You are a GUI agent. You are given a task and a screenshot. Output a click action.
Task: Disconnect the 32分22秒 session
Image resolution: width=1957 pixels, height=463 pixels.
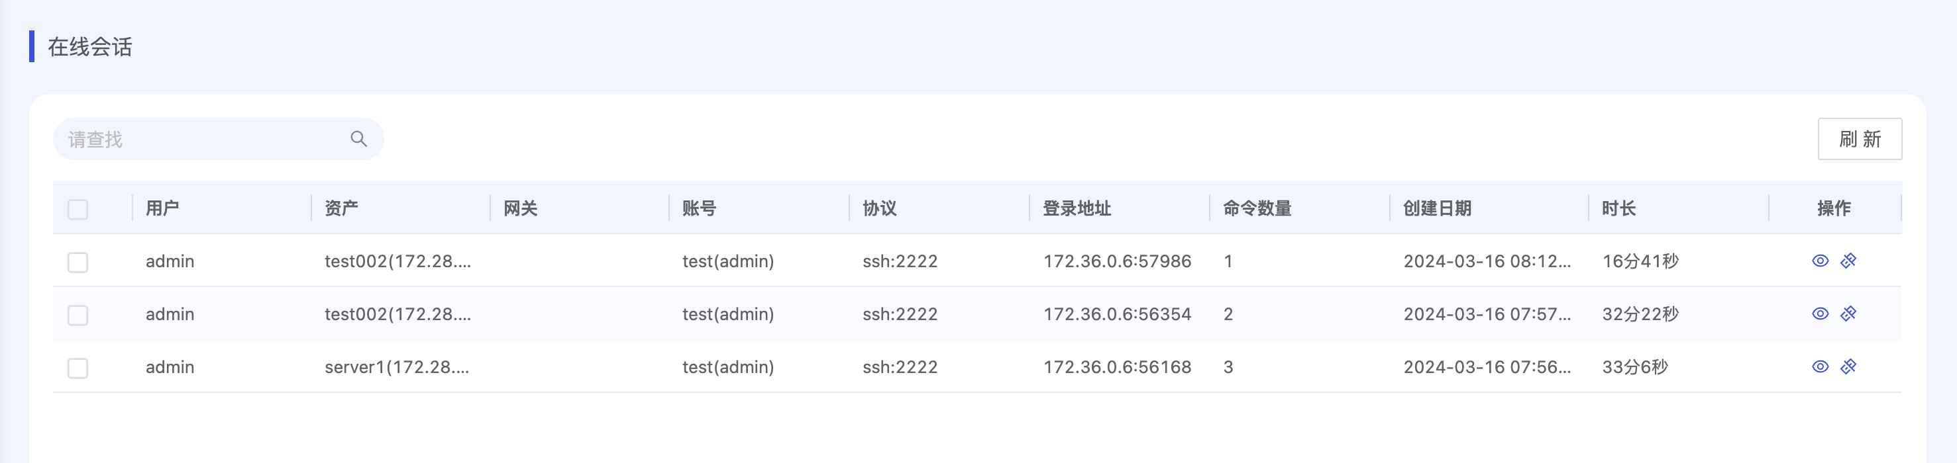(1848, 314)
